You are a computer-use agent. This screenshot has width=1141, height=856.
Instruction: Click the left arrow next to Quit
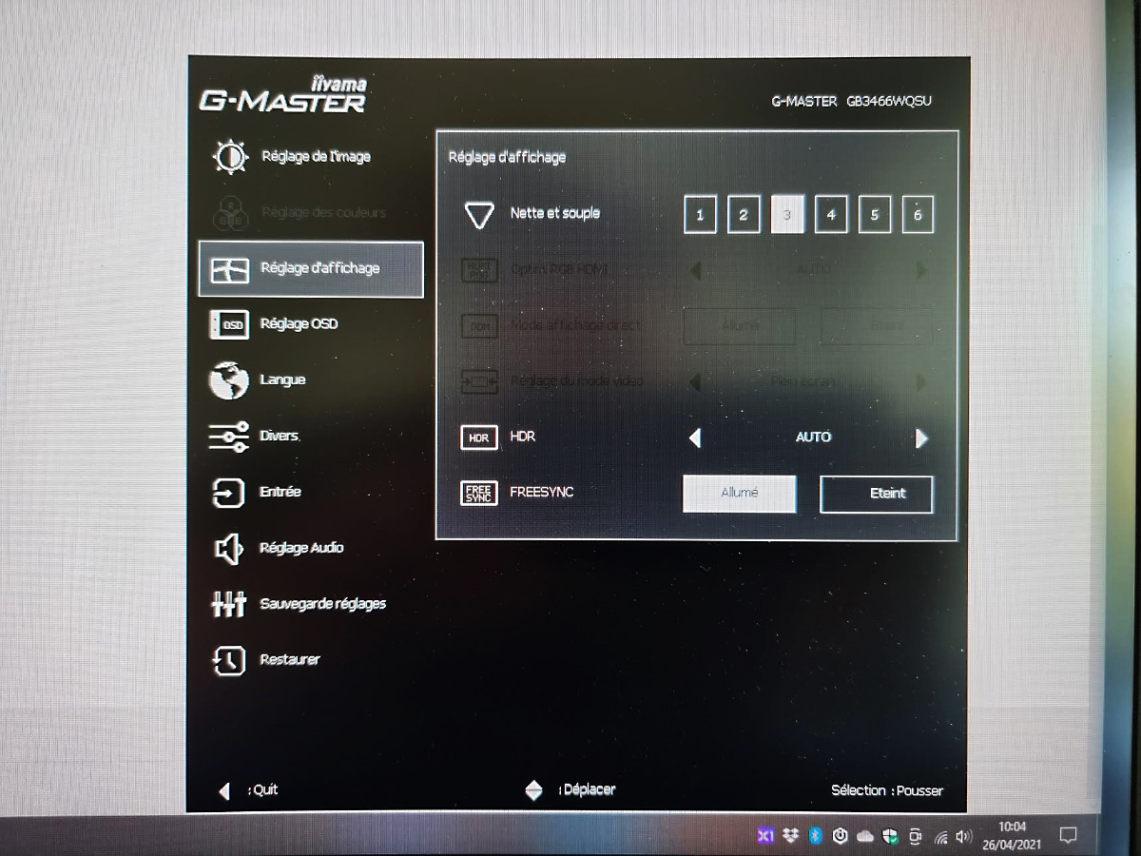click(224, 790)
